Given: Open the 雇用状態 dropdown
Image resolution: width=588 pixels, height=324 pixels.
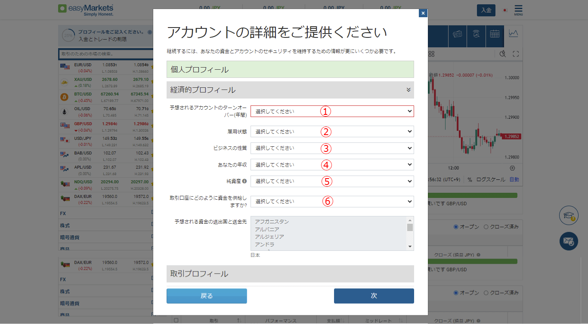Looking at the screenshot, I should coord(331,131).
